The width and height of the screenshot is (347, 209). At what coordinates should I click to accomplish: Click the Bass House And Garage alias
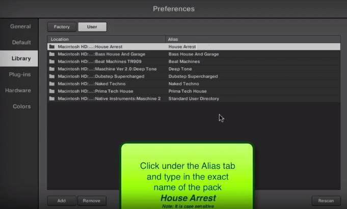point(194,54)
